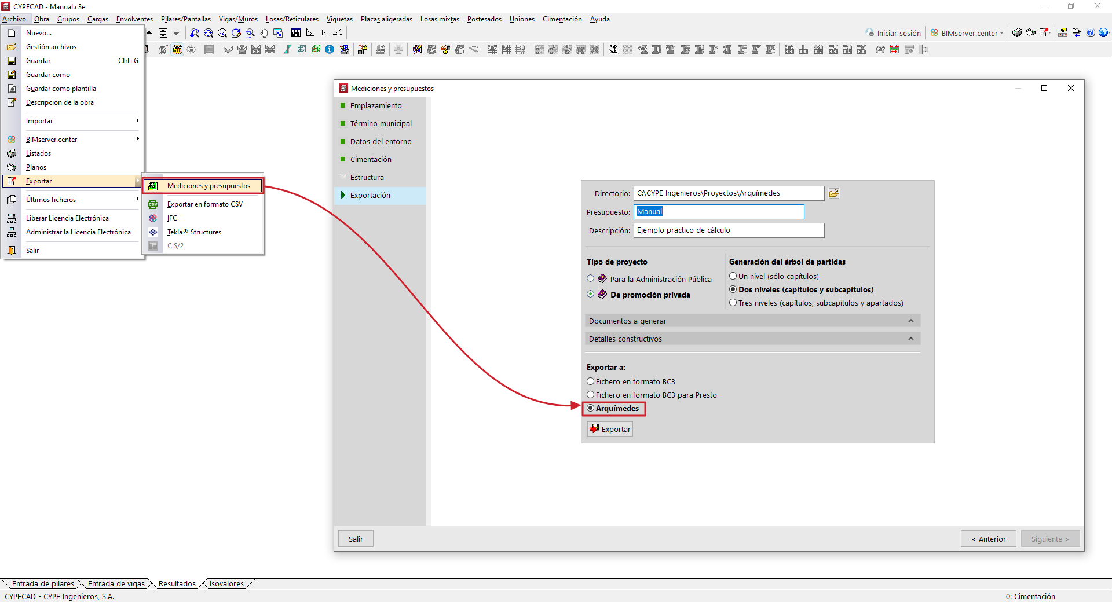
Task: Click the binoculars search icon in toolbar
Action: point(296,33)
